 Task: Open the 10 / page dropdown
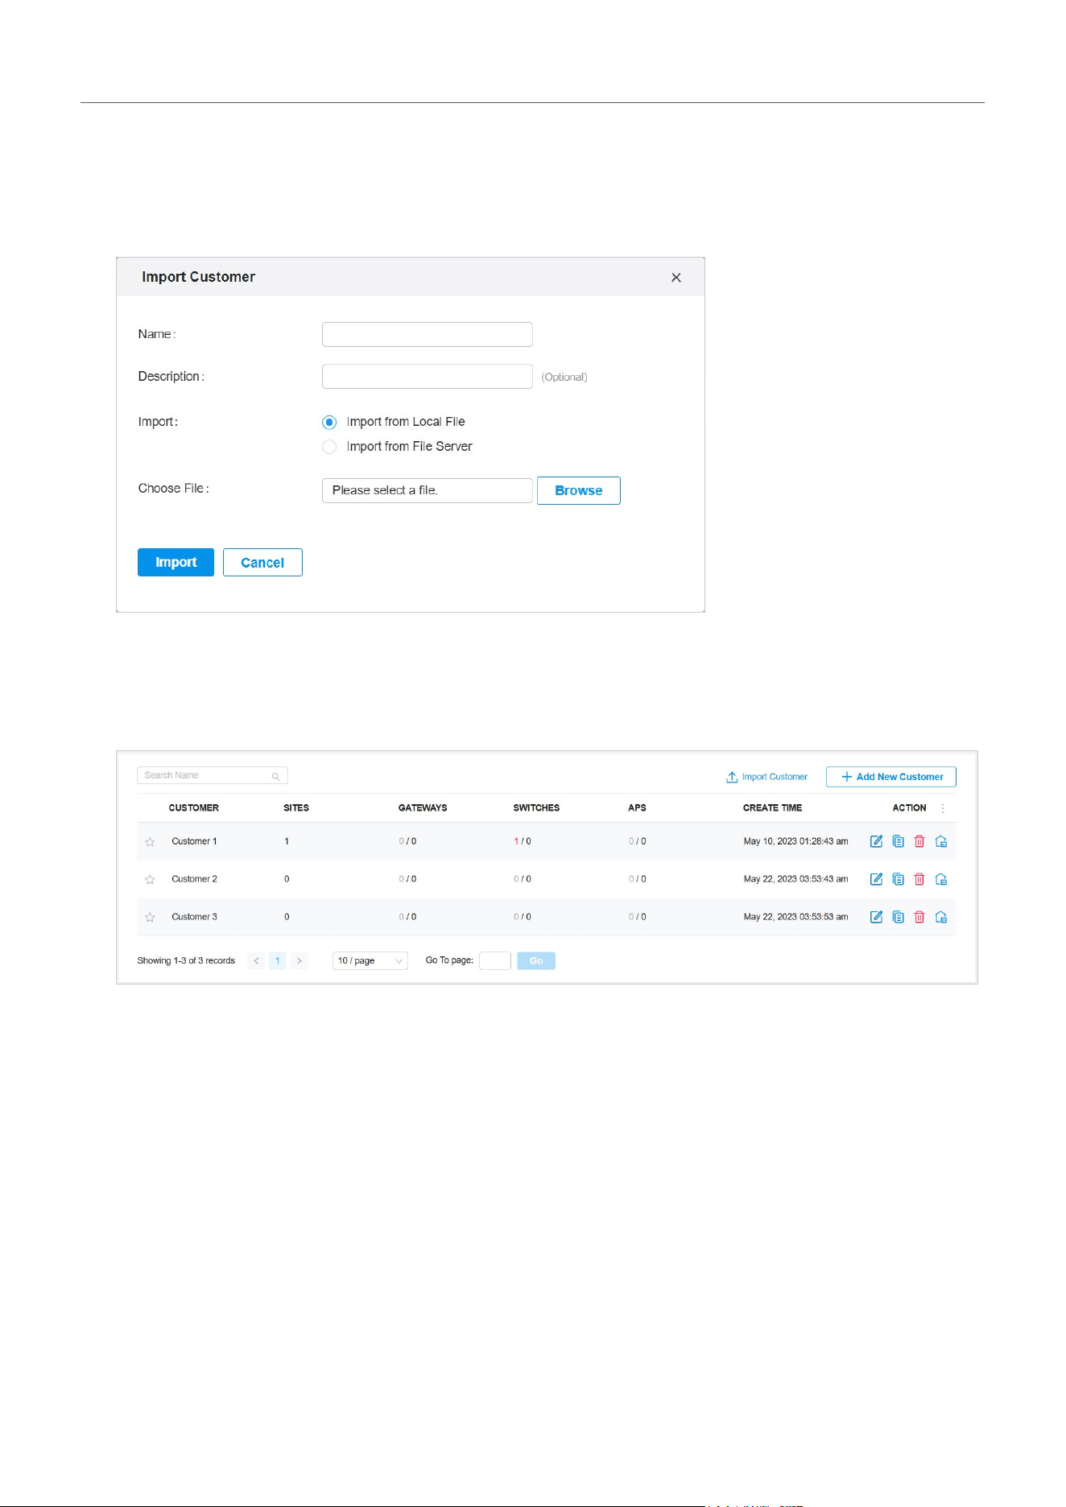[x=370, y=961]
